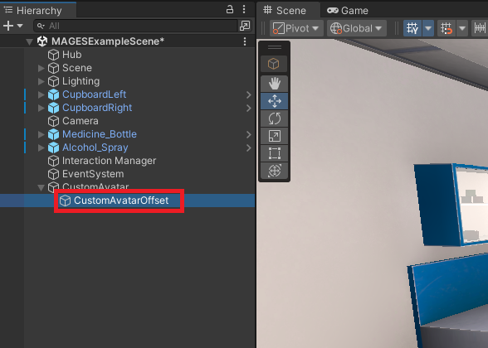Click the Hierarchy search field
This screenshot has height=348, width=488.
[x=135, y=26]
